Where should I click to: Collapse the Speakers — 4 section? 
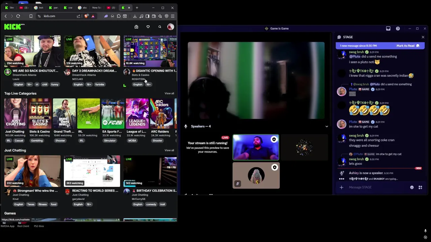326,126
